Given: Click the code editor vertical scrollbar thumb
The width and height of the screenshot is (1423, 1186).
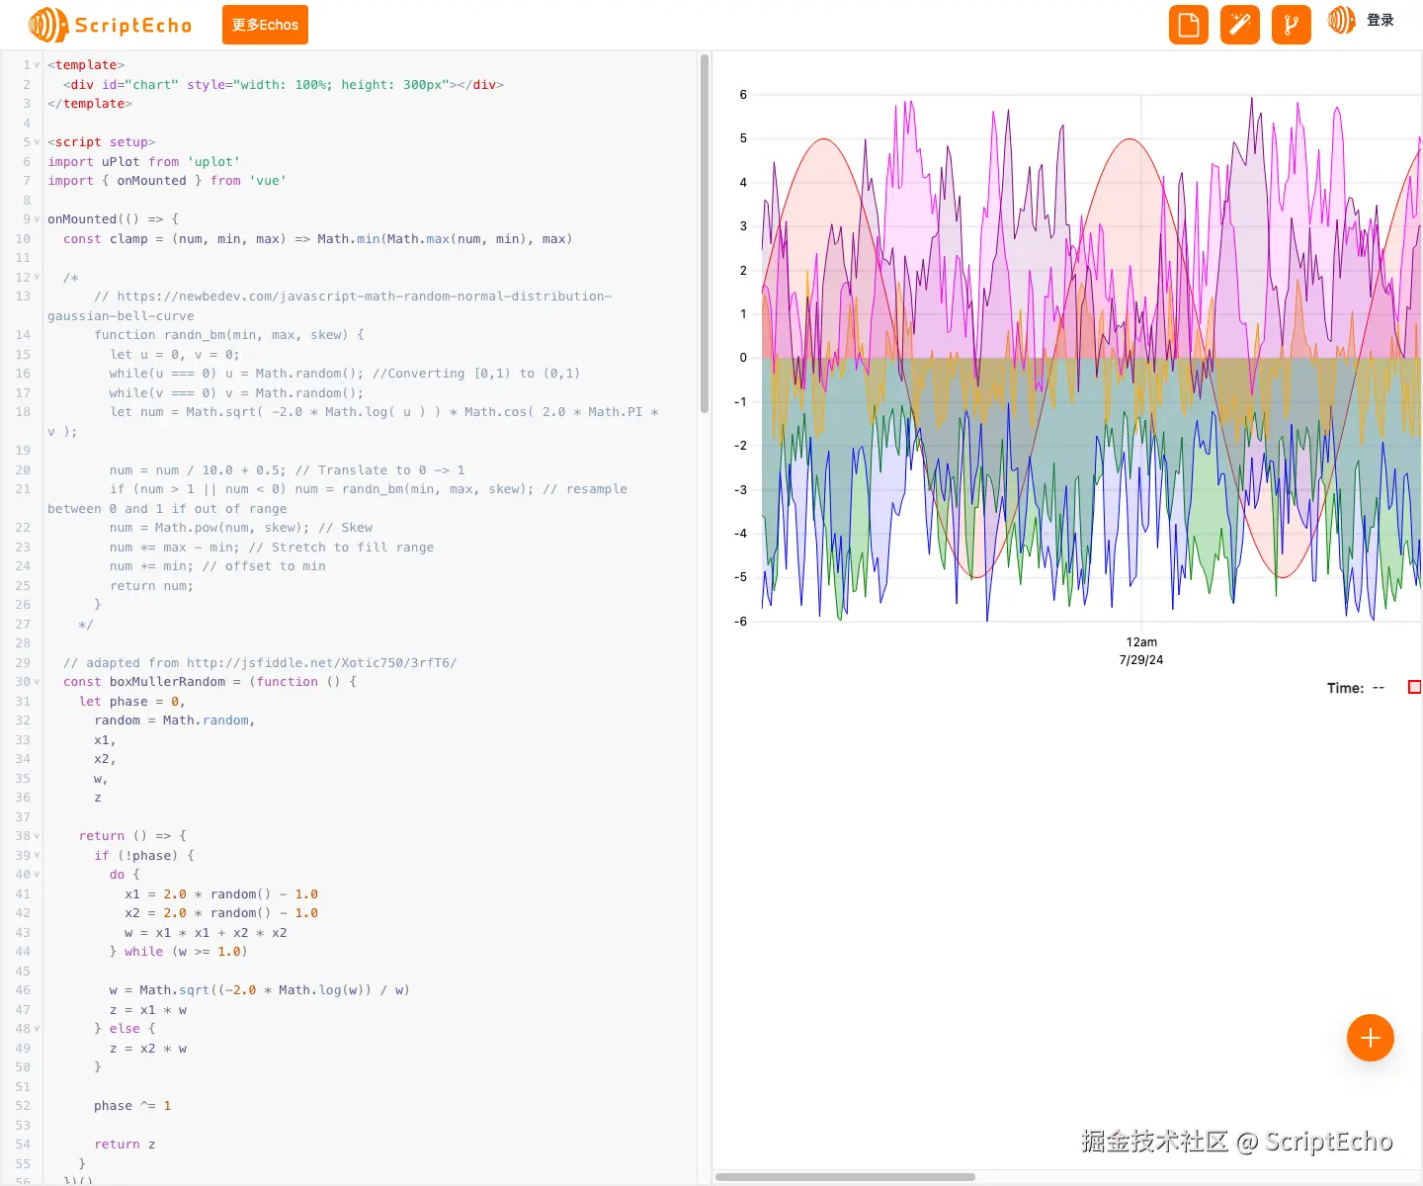Looking at the screenshot, I should [x=705, y=233].
